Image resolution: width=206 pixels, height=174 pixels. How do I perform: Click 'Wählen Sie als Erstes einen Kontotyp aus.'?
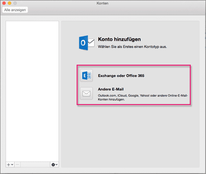132,47
